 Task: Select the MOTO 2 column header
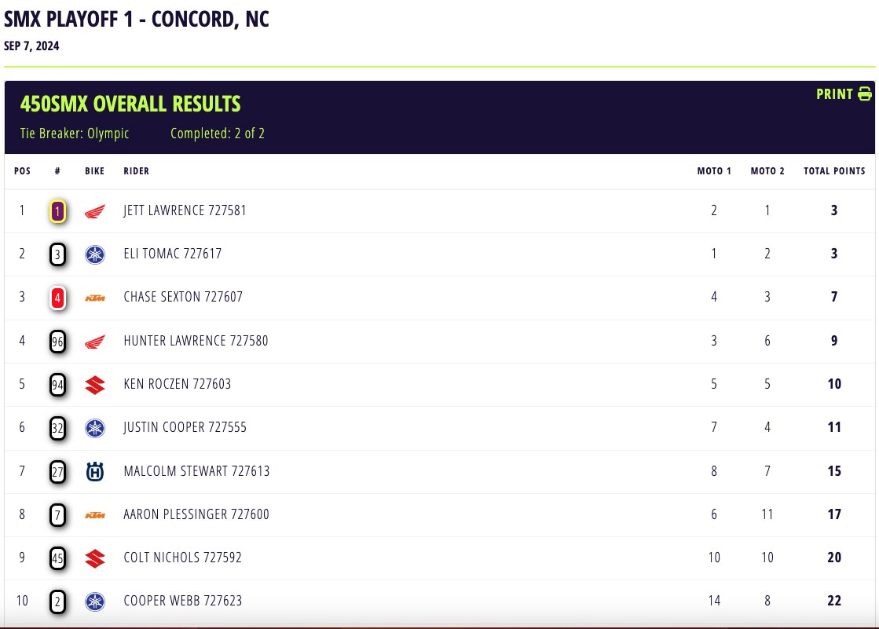pos(767,171)
